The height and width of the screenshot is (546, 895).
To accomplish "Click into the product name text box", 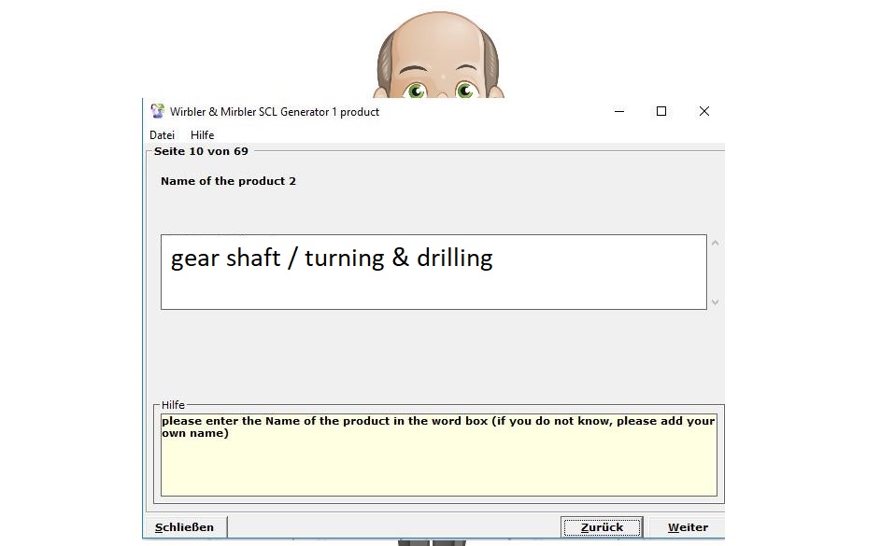I will click(x=433, y=272).
